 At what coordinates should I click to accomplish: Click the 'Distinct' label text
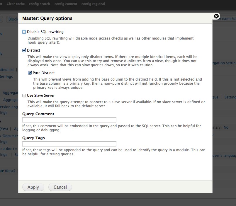33,50
